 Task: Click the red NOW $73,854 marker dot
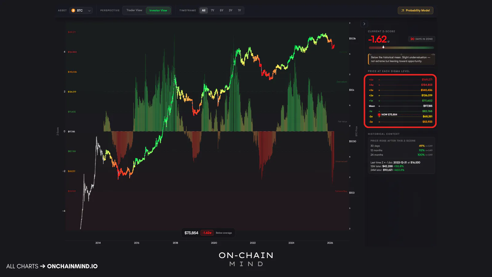pos(379,114)
